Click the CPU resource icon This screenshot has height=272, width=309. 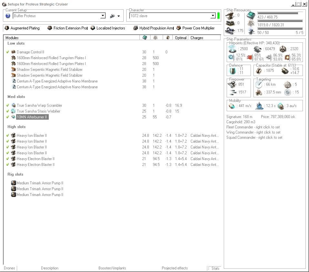pos(251,15)
